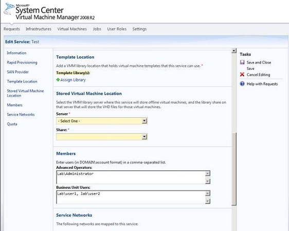This screenshot has width=289, height=231.
Task: Jump to Information section in sidebar
Action: (x=16, y=53)
